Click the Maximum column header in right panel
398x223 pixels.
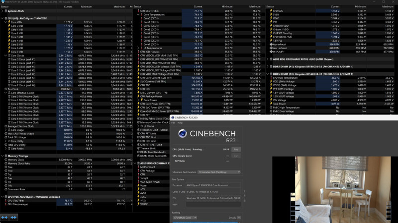pos(388,6)
